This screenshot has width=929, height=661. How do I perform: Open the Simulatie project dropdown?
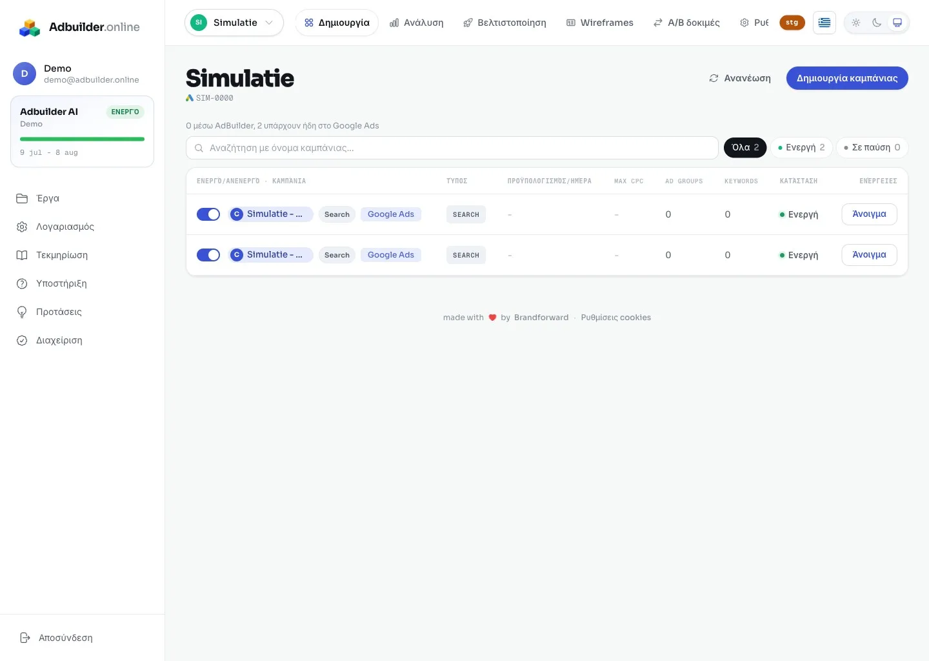click(x=234, y=23)
